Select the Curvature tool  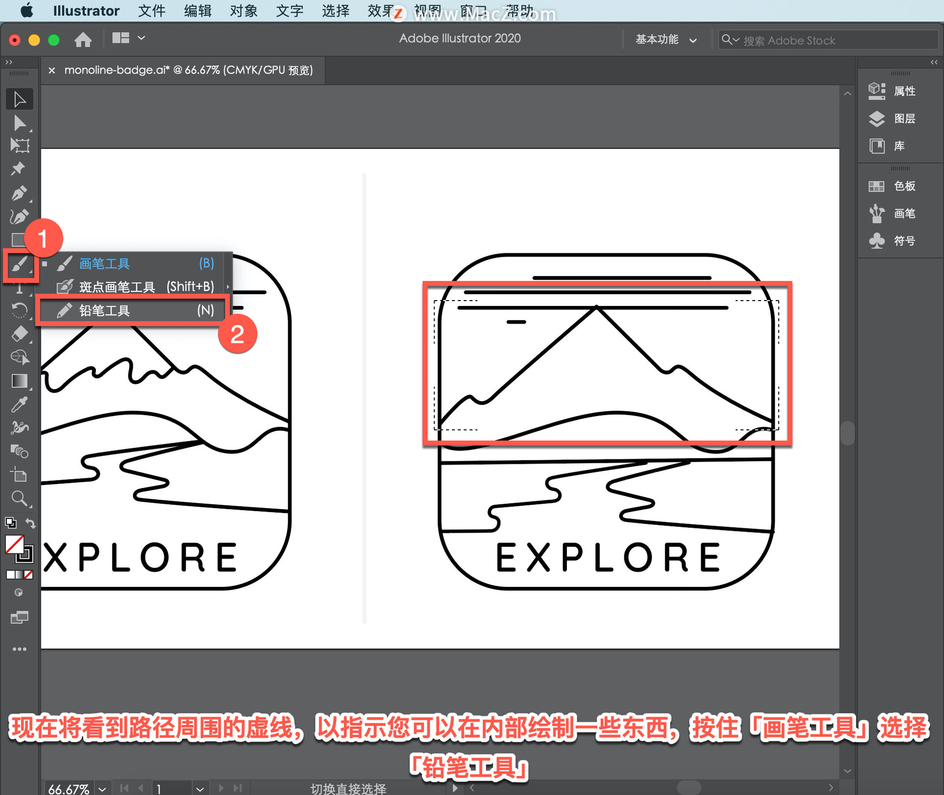click(20, 216)
